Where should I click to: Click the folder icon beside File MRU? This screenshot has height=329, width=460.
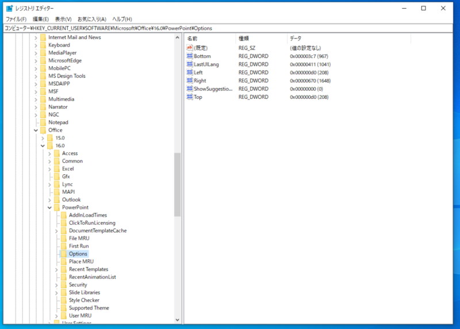point(64,238)
